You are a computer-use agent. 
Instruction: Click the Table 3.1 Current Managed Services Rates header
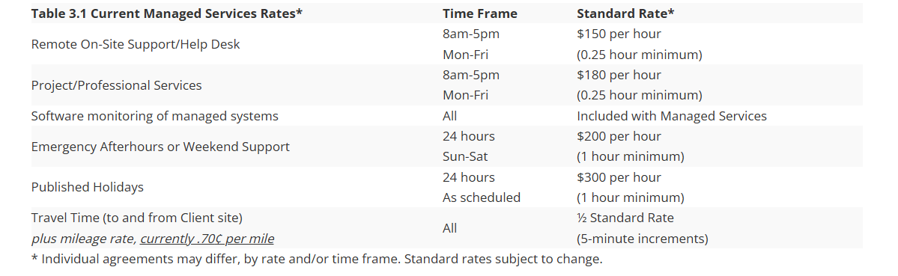click(x=167, y=13)
